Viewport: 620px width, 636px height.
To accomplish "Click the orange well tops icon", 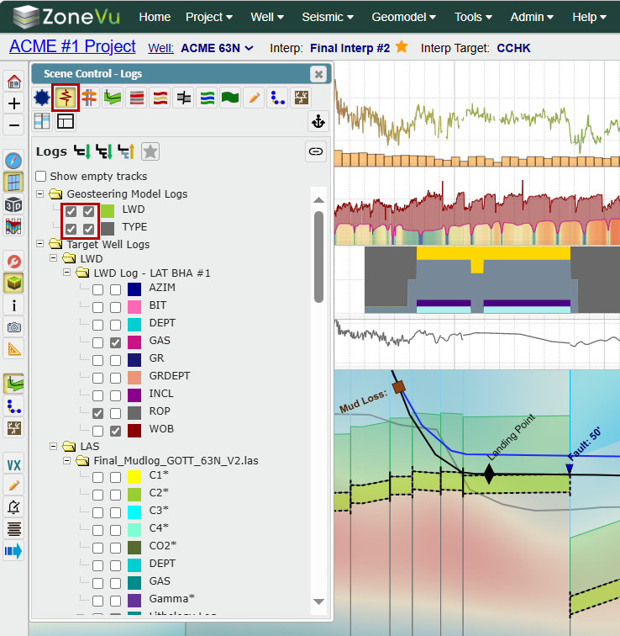I will (x=89, y=98).
